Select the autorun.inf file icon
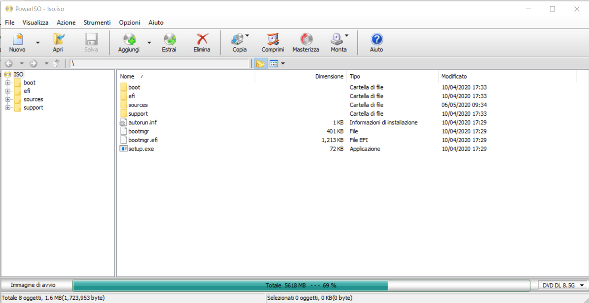Screen dimensions: 589x303 click(x=123, y=122)
